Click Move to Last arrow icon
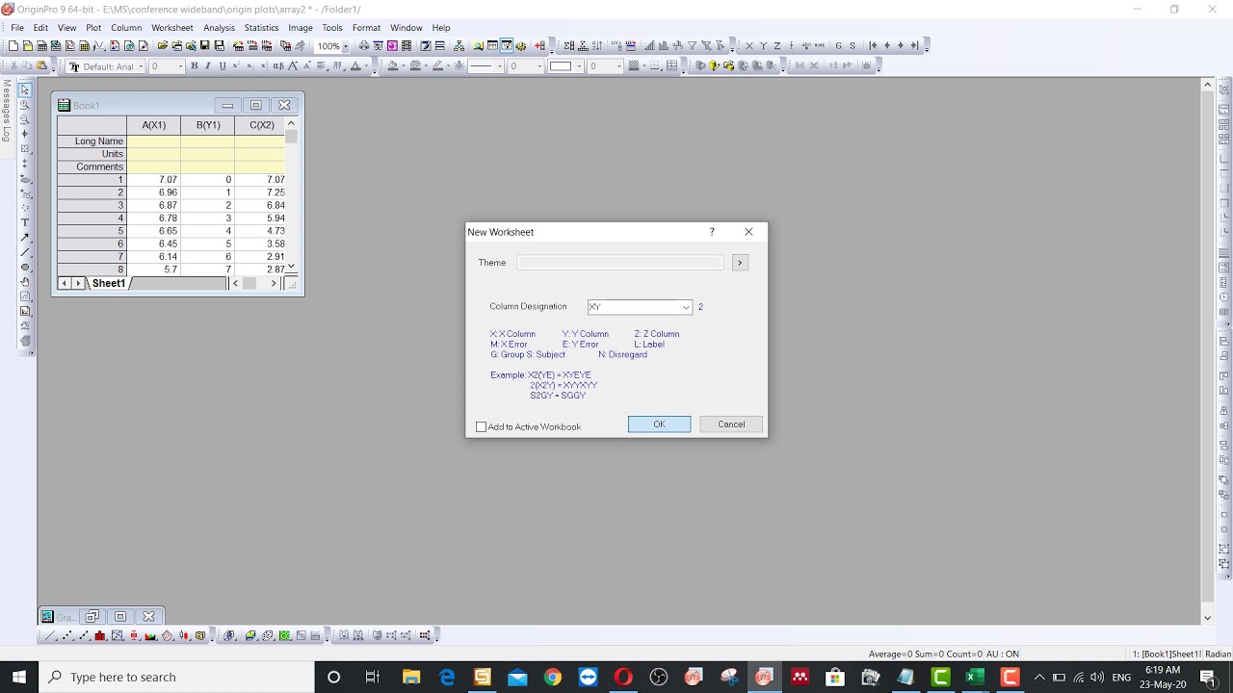The width and height of the screenshot is (1233, 693). (x=914, y=45)
